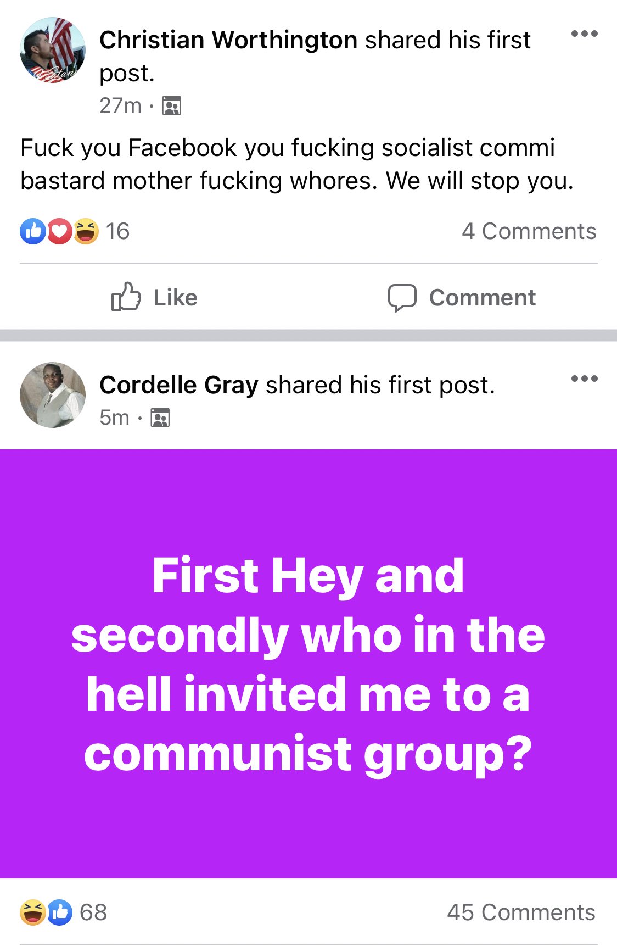View the 45 Comments on second post

pyautogui.click(x=521, y=912)
